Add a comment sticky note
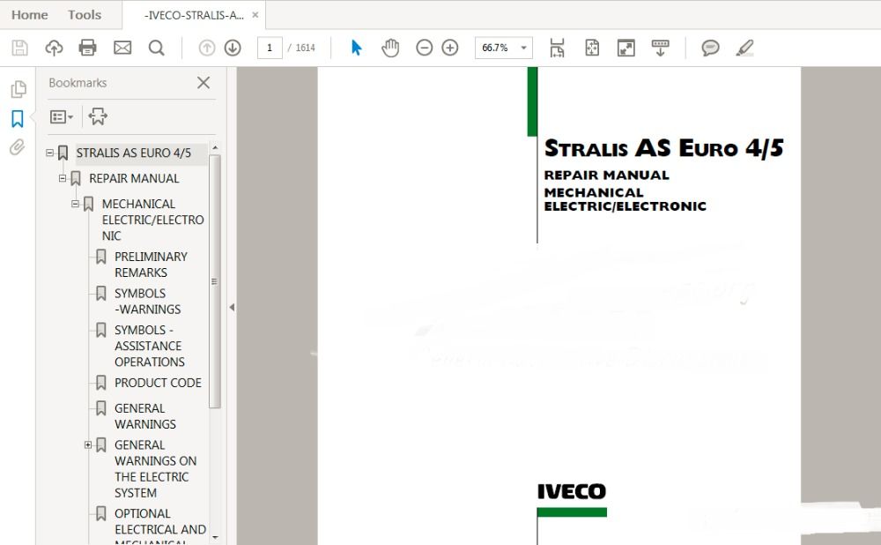This screenshot has height=545, width=881. [710, 48]
